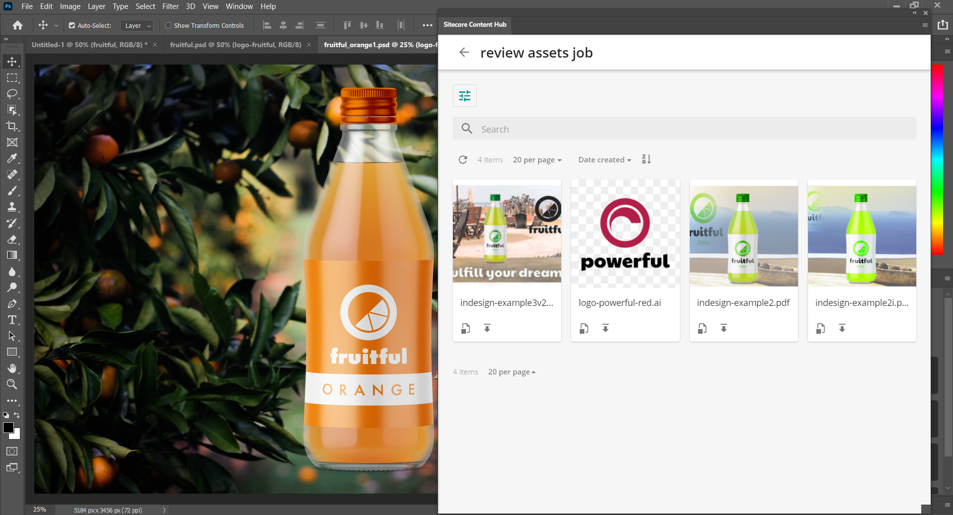Image resolution: width=953 pixels, height=515 pixels.
Task: Toggle the Auto-Select checkbox
Action: click(x=72, y=25)
